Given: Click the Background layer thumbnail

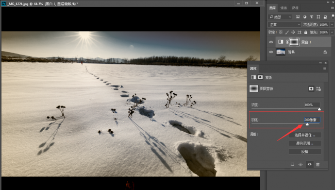Looking at the screenshot, I should [x=281, y=52].
